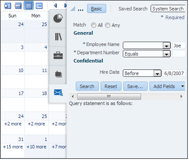Open the briefcase side tab
The width and height of the screenshot is (189, 161).
click(x=58, y=56)
